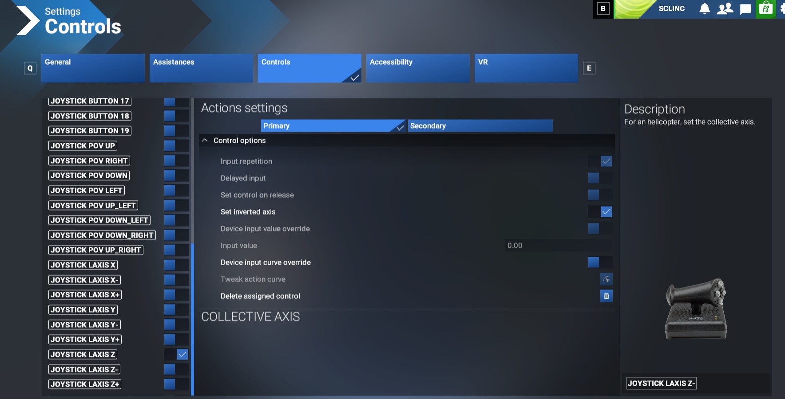Select the Primary binding tab
This screenshot has width=785, height=399.
[333, 126]
